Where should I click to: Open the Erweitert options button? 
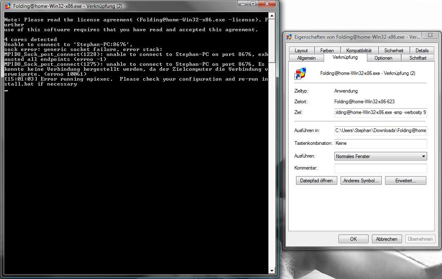tap(406, 181)
